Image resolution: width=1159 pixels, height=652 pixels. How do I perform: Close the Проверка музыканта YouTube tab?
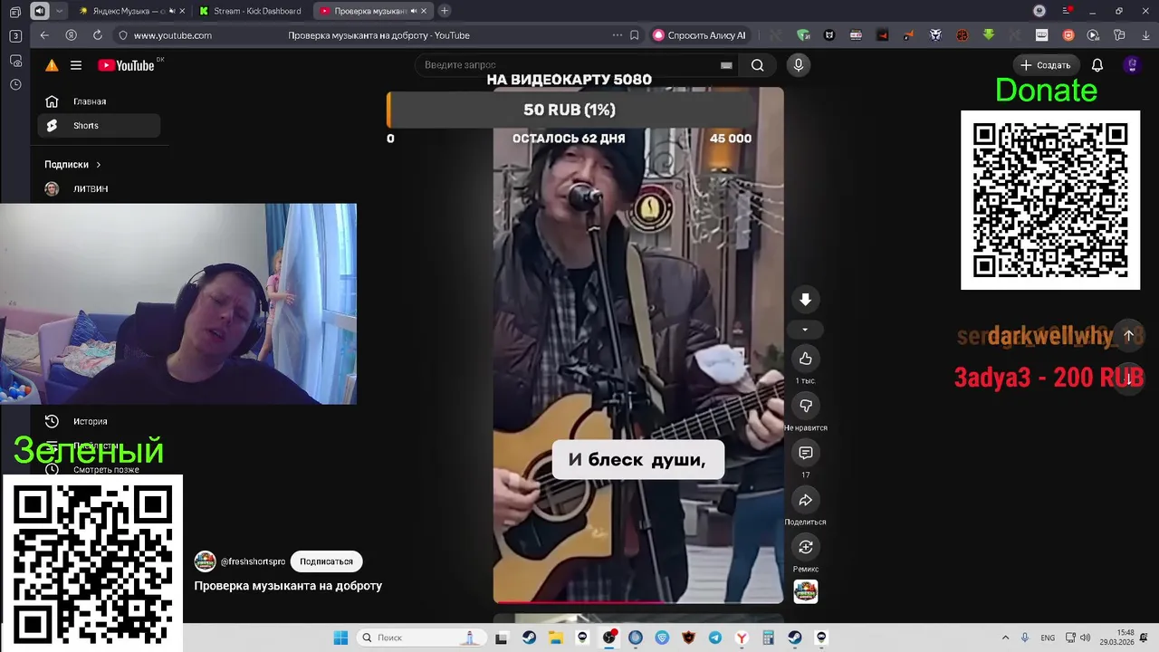pyautogui.click(x=423, y=11)
